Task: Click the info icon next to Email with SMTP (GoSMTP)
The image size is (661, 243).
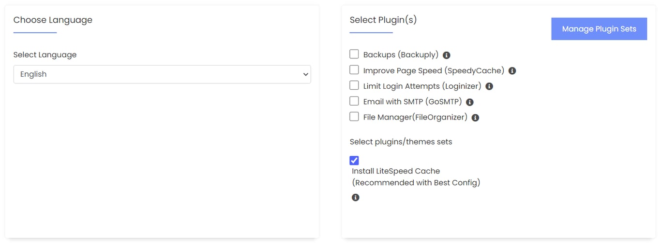Action: (470, 102)
